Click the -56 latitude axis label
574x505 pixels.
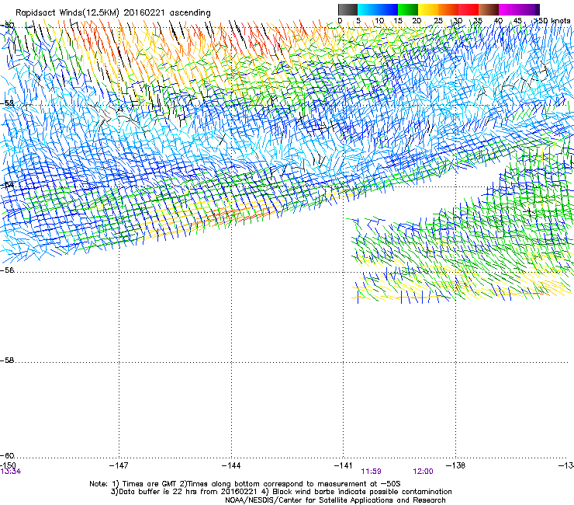tap(7, 270)
